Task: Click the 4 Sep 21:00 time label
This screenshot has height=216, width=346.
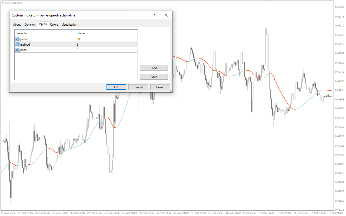Action: pos(337,213)
